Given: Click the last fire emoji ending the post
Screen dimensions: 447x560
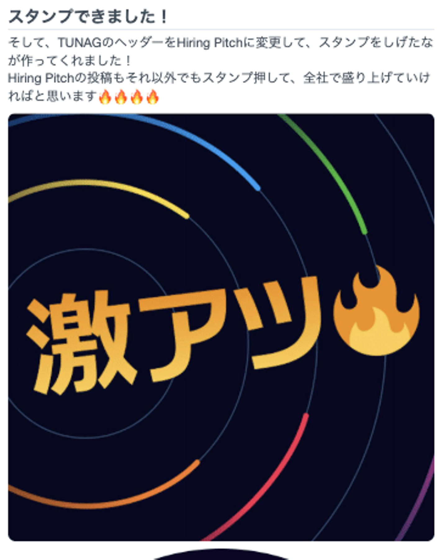Looking at the screenshot, I should coord(152,97).
